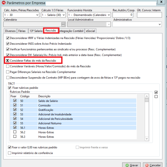This screenshot has width=167, height=167.
Task: Click the Últ. Convoc Interm input field
Action: tap(149, 15)
